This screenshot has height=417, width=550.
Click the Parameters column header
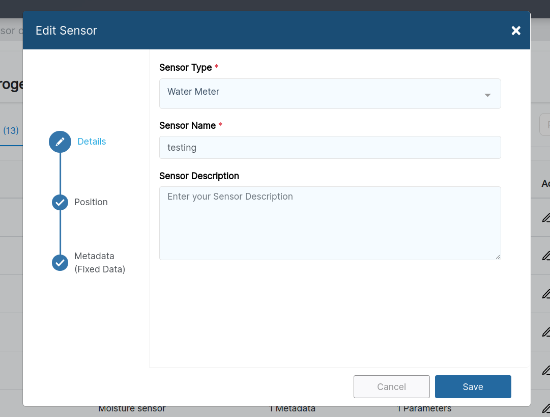(424, 408)
